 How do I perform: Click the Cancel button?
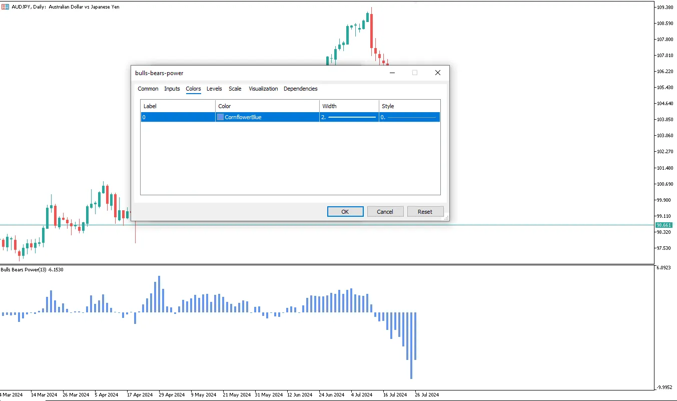tap(385, 212)
